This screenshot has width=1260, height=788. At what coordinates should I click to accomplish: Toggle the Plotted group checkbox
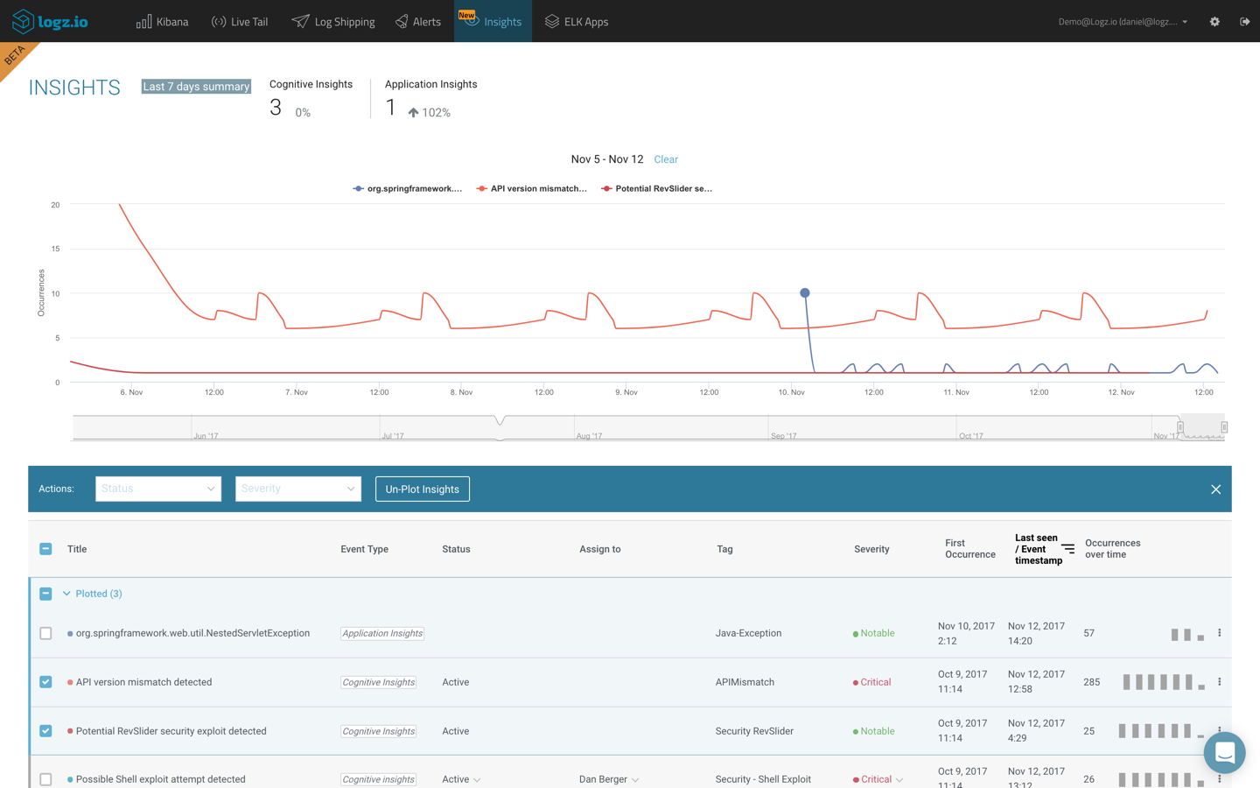[45, 594]
